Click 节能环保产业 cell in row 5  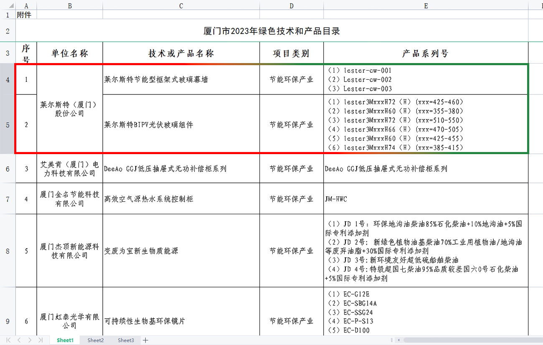tap(291, 124)
